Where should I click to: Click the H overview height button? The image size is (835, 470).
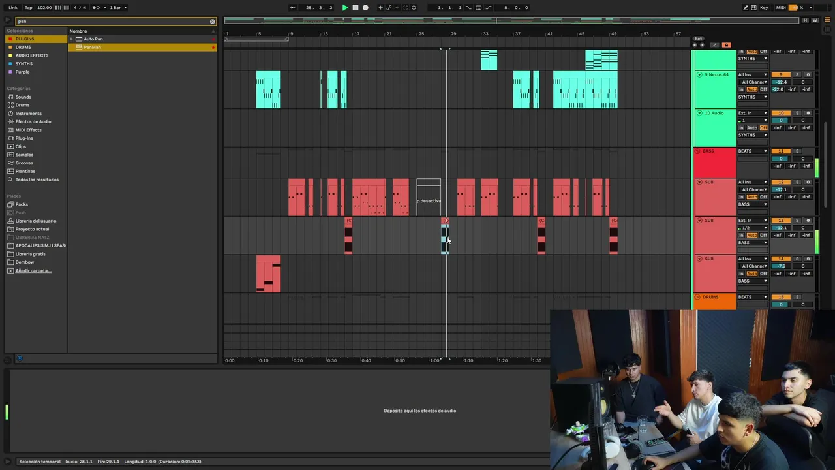pos(806,20)
